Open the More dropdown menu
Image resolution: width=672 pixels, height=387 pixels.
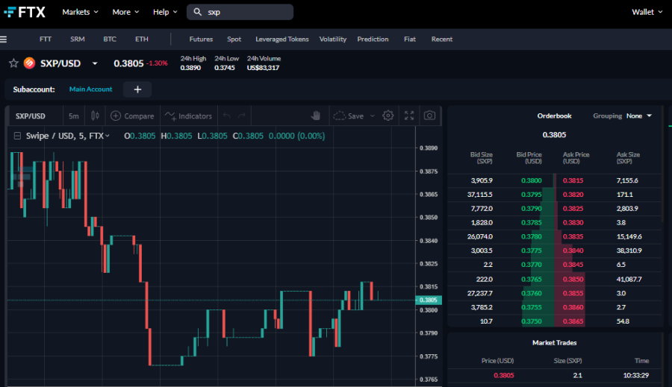(125, 12)
